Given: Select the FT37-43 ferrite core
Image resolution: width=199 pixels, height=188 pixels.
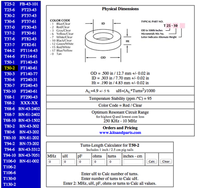Looking at the screenshot, I should point(29,15).
